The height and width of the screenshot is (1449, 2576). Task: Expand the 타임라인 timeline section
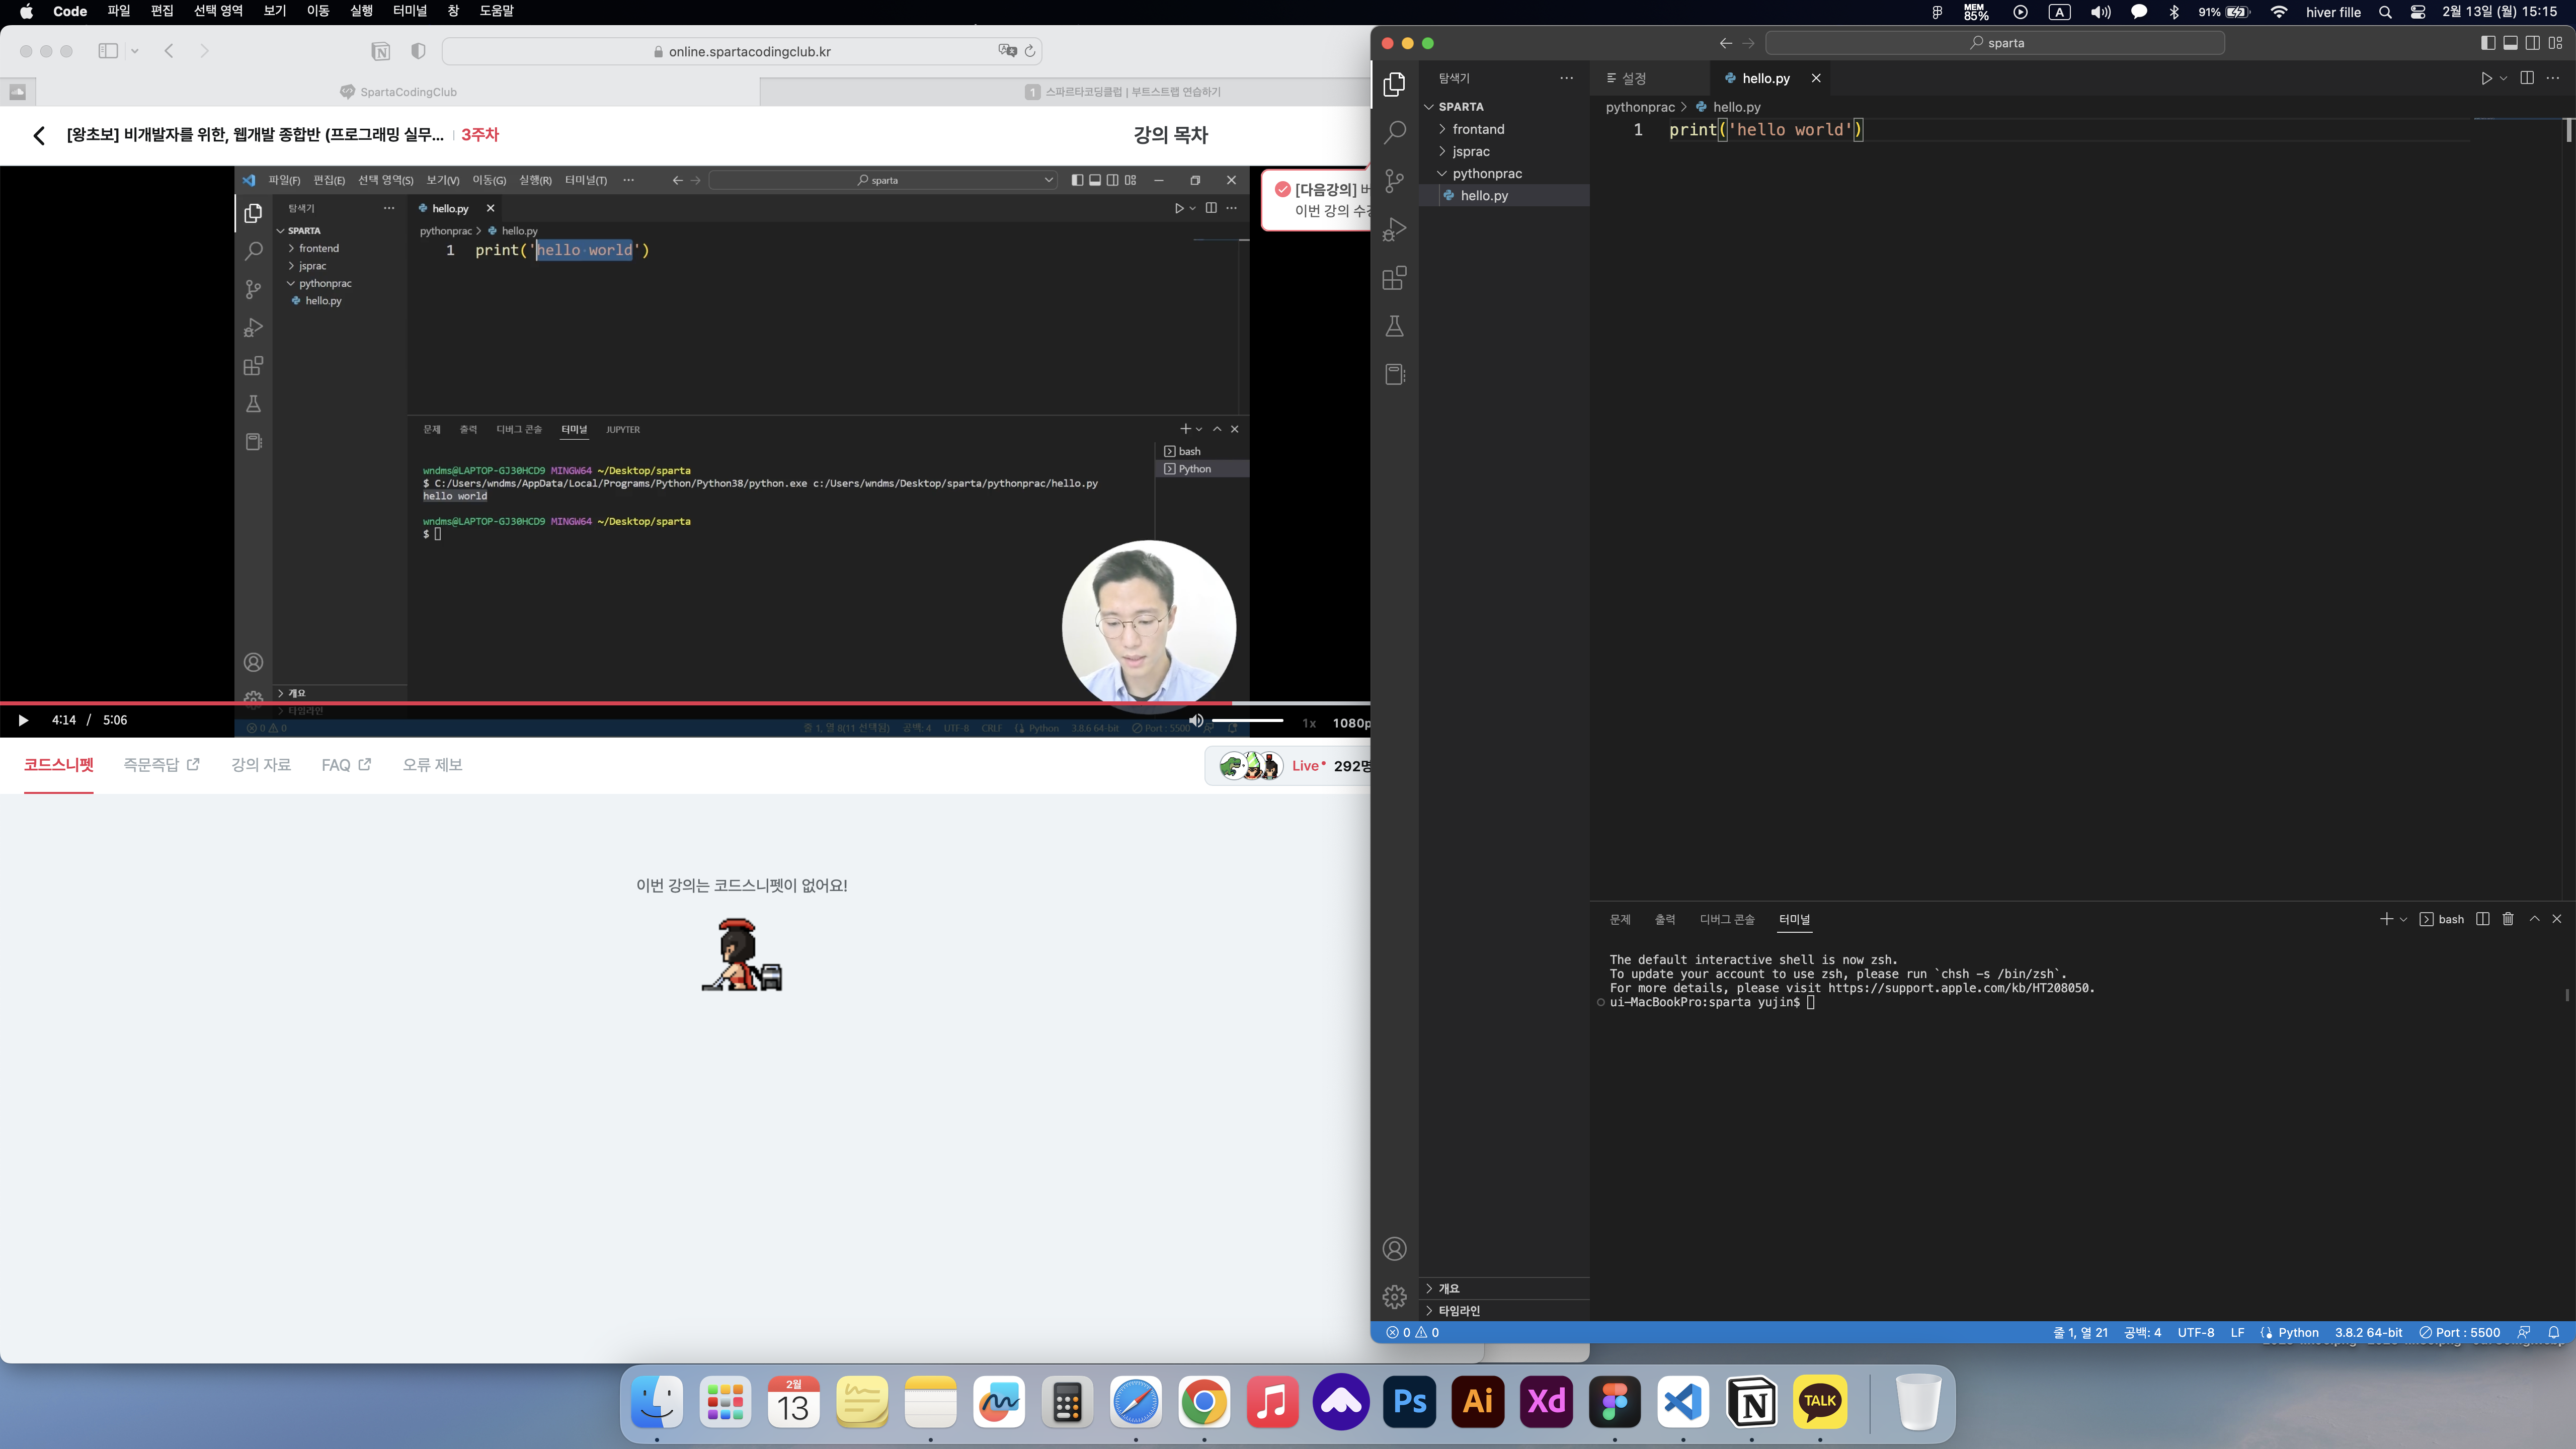[x=1504, y=1310]
